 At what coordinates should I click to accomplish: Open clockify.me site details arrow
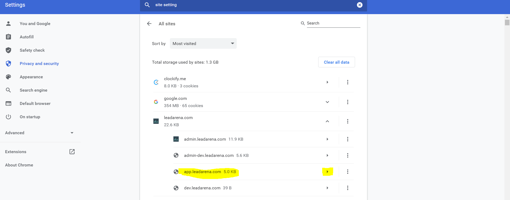tap(327, 82)
